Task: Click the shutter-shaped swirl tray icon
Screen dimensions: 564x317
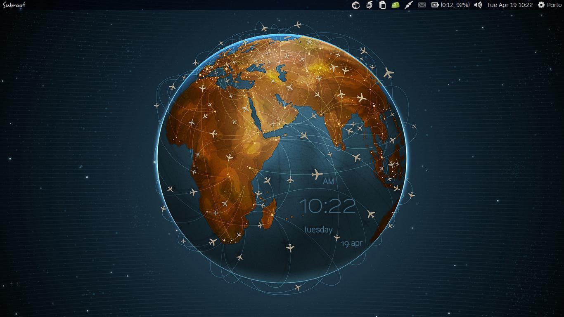Action: point(369,5)
